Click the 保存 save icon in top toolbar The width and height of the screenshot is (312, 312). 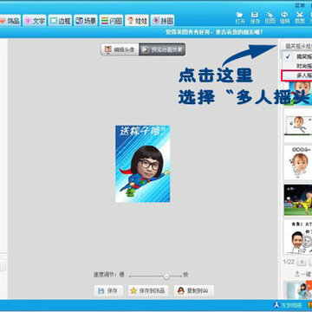(x=255, y=17)
